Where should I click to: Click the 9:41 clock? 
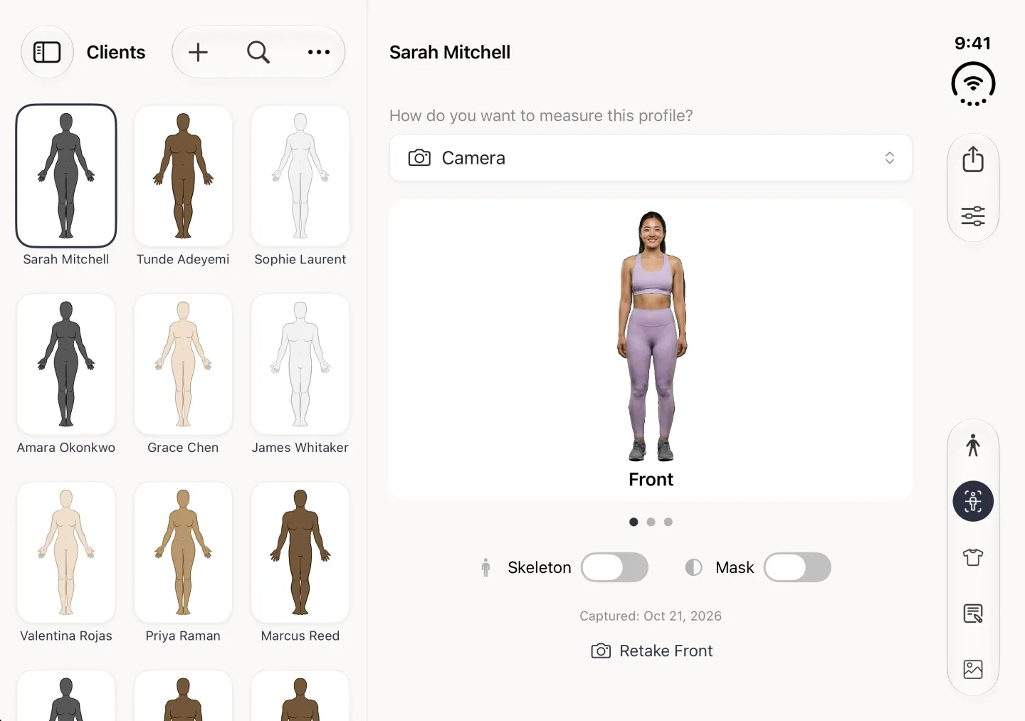pyautogui.click(x=973, y=43)
